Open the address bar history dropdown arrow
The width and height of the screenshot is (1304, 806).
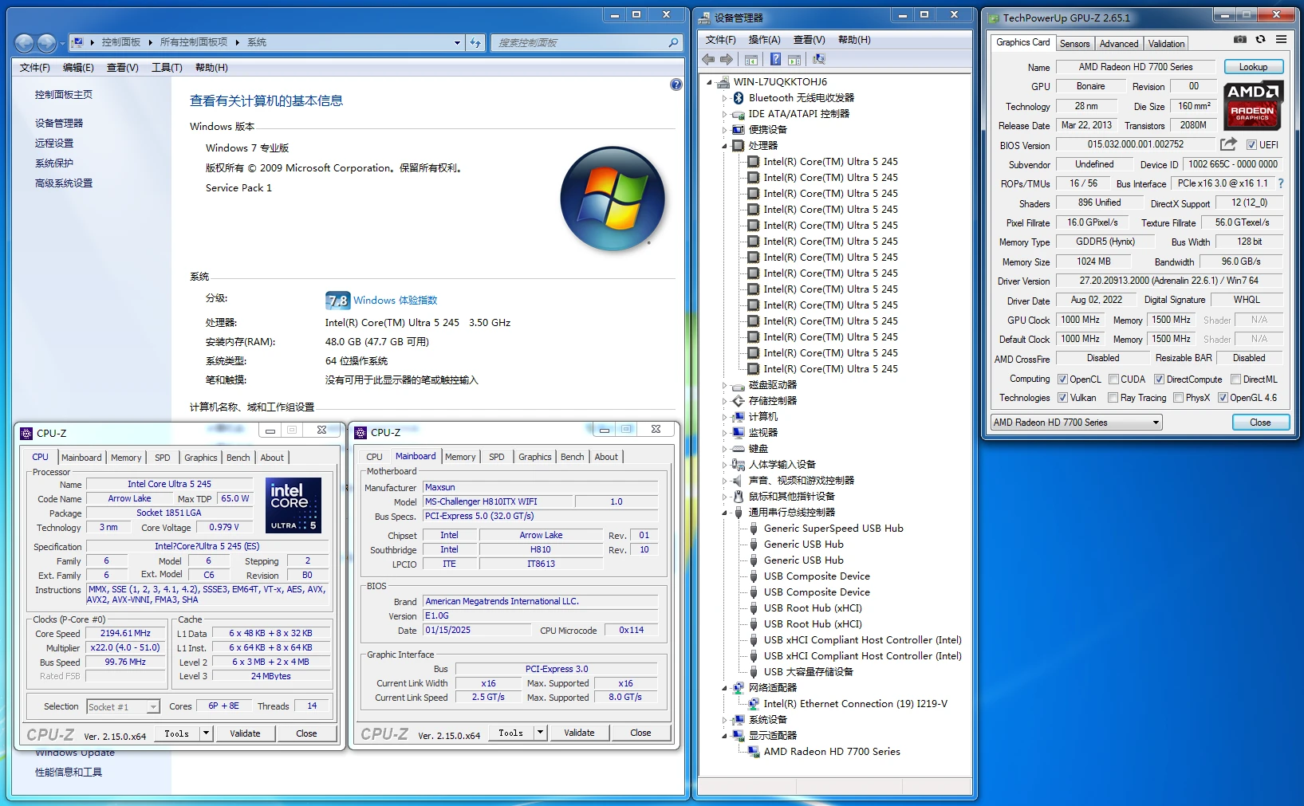pos(457,43)
